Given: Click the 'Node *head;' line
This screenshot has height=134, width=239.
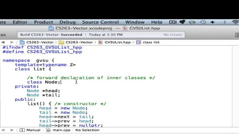Looking at the screenshot, I should point(43,91).
